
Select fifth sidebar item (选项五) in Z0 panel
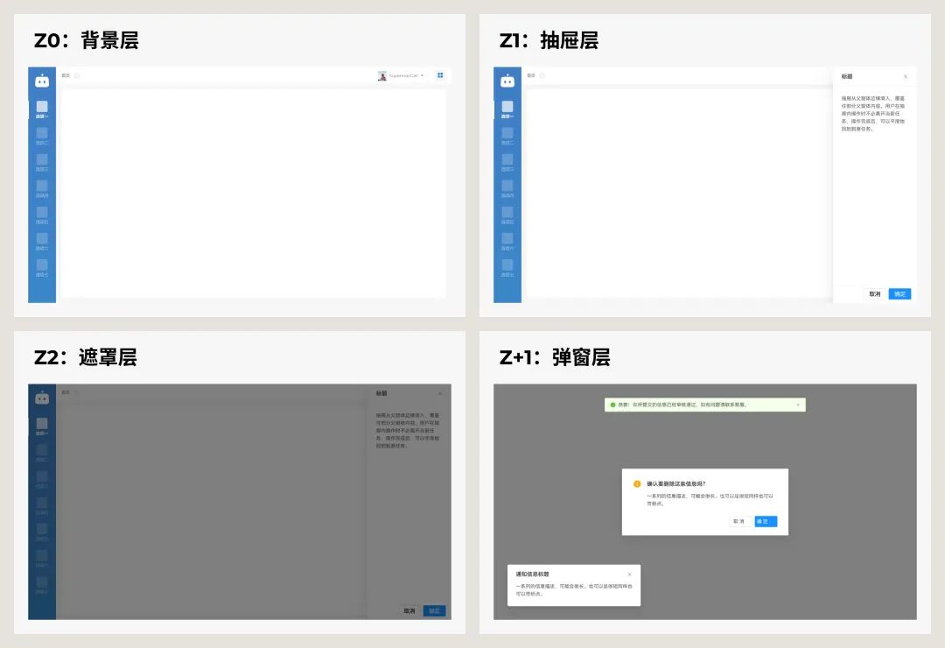(x=42, y=215)
